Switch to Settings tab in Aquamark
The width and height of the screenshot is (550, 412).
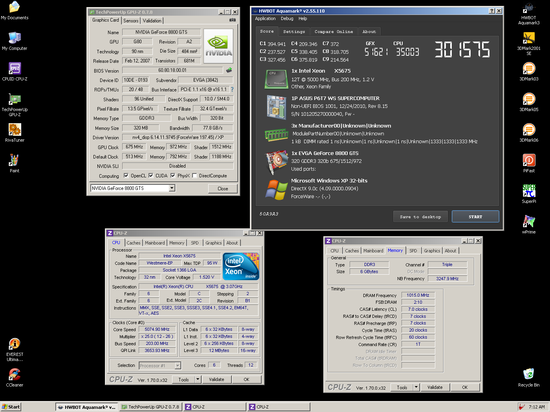(x=294, y=31)
